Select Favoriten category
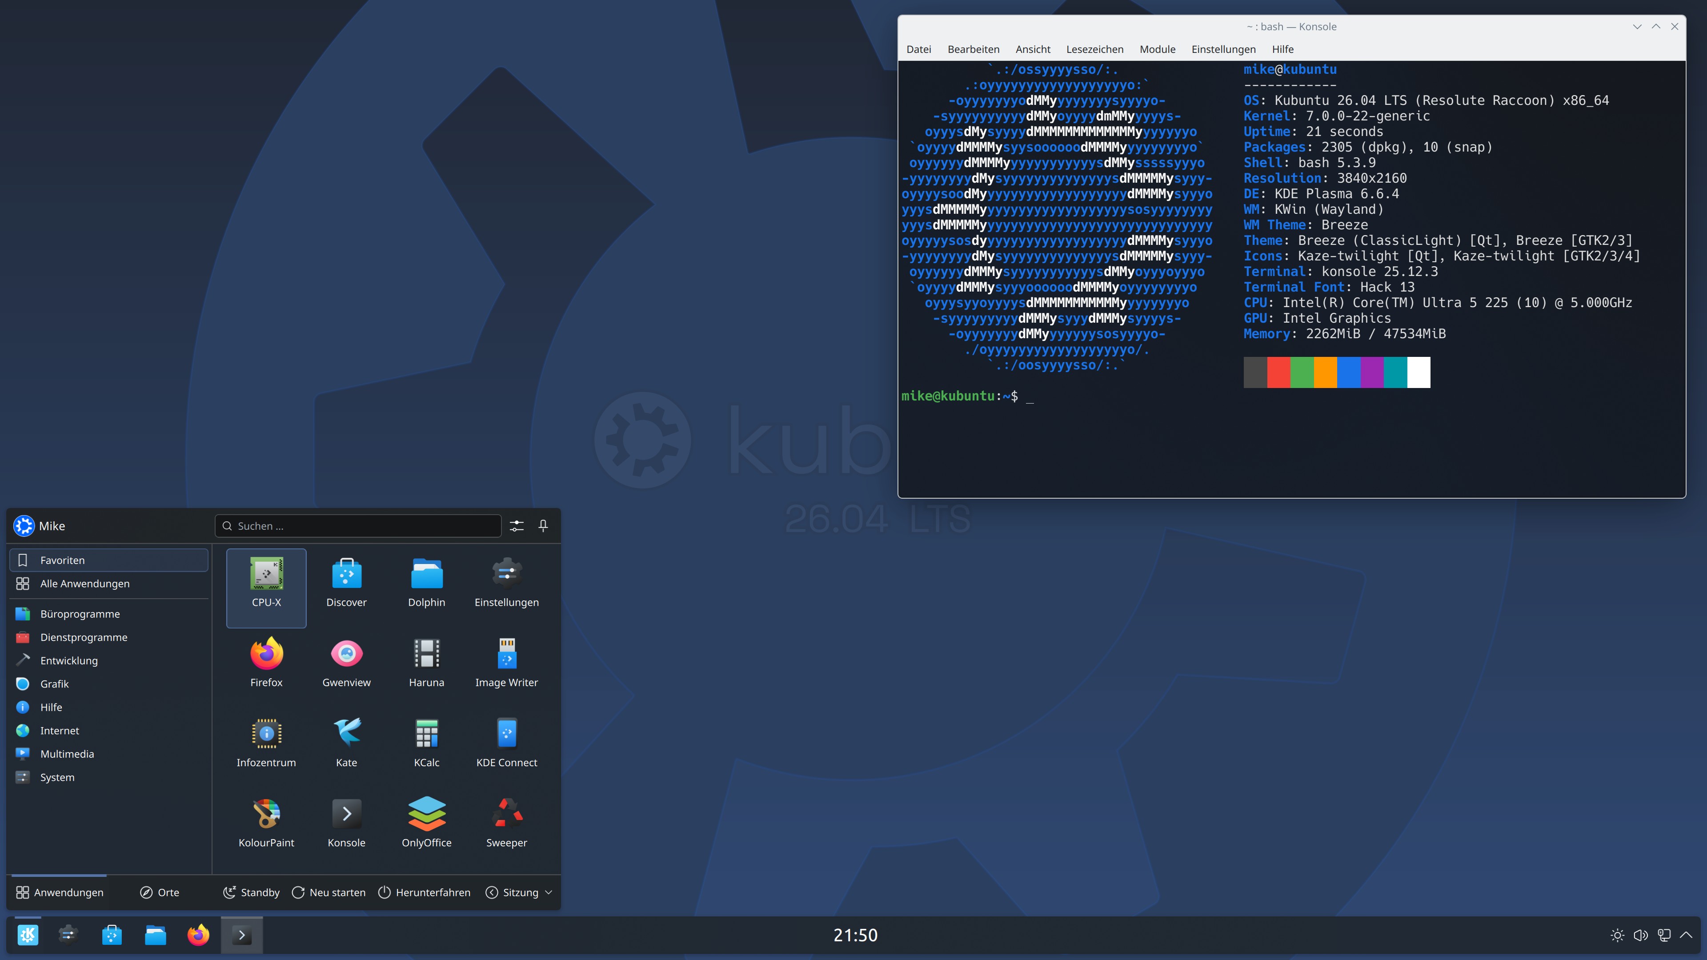This screenshot has height=960, width=1707. pyautogui.click(x=109, y=560)
